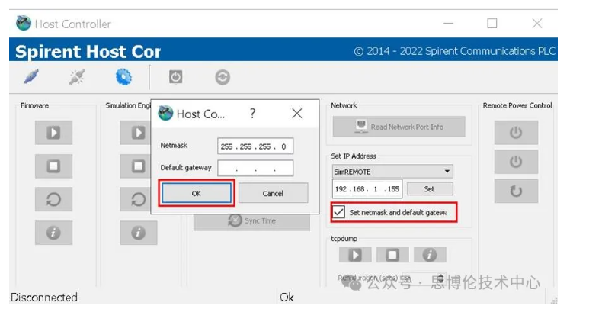This screenshot has height=325, width=602.
Task: Click the Firmware info button
Action: pos(53,233)
